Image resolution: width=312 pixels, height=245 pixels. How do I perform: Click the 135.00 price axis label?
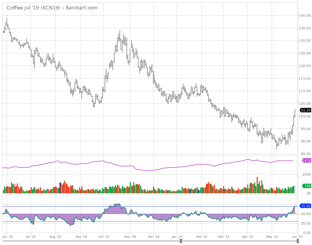pos(304,28)
